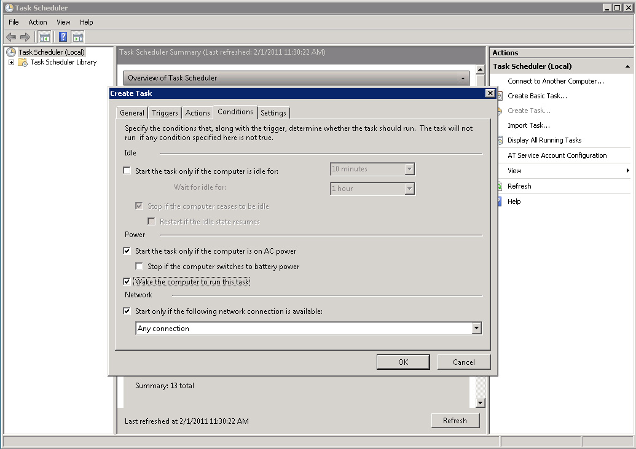Click Connect to Another Computer link
This screenshot has width=636, height=449.
coord(556,81)
